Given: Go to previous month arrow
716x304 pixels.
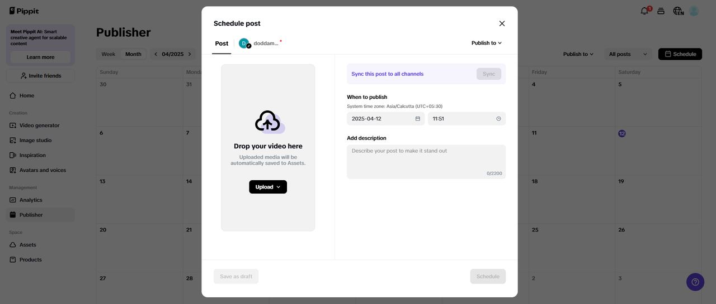Looking at the screenshot, I should (x=156, y=54).
